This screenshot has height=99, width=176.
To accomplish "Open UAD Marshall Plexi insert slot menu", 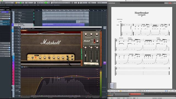I will coord(9,21).
